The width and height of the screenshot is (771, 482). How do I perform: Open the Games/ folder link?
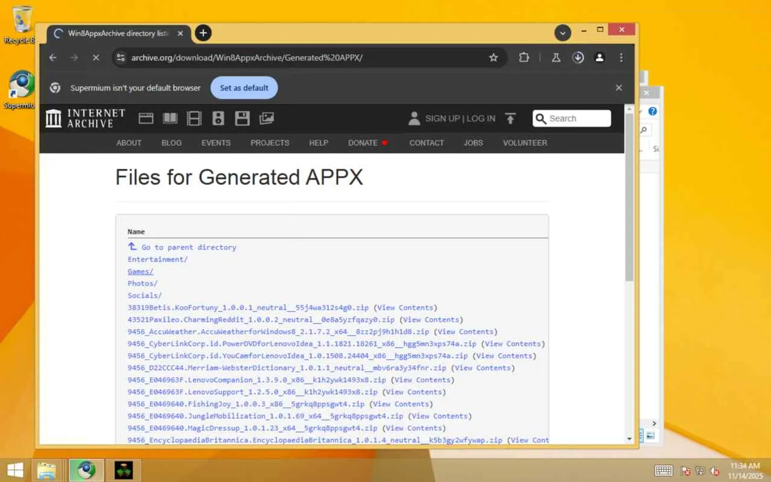click(x=140, y=271)
